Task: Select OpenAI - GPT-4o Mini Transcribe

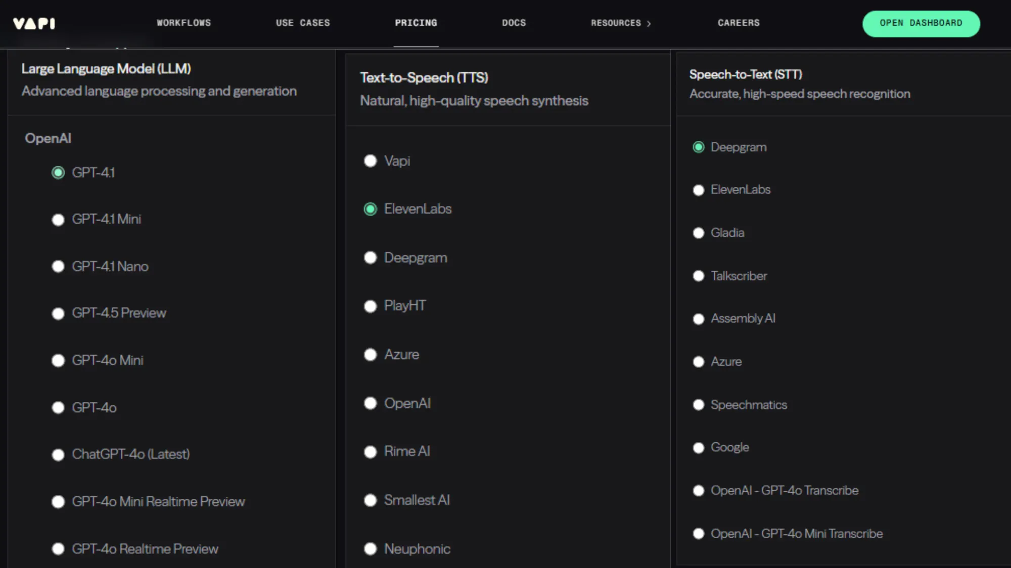Action: coord(699,534)
